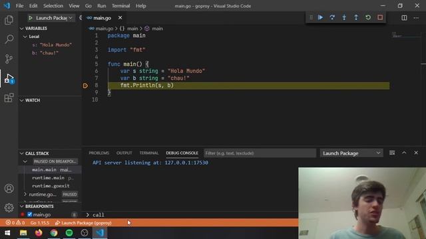
Task: Collapse the WATCH section
Action: coord(22,100)
